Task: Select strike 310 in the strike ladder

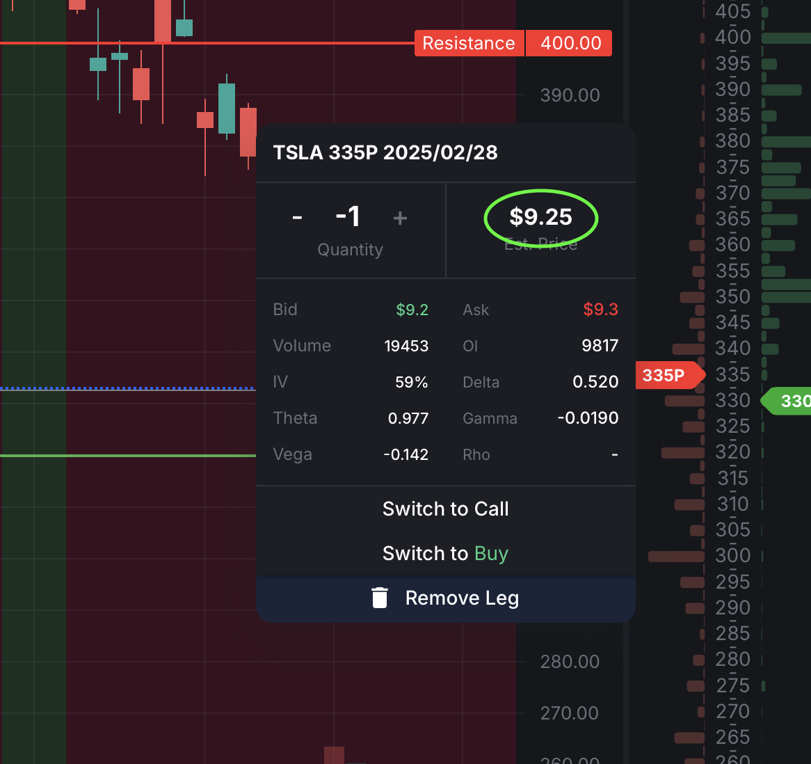Action: tap(732, 503)
